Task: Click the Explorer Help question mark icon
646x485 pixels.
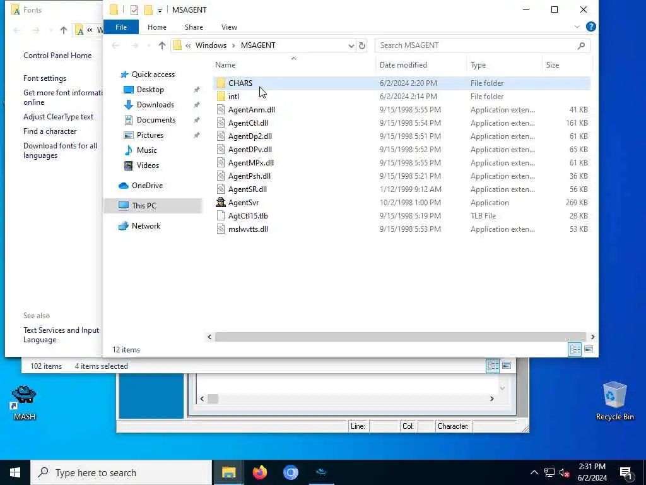Action: click(x=590, y=27)
